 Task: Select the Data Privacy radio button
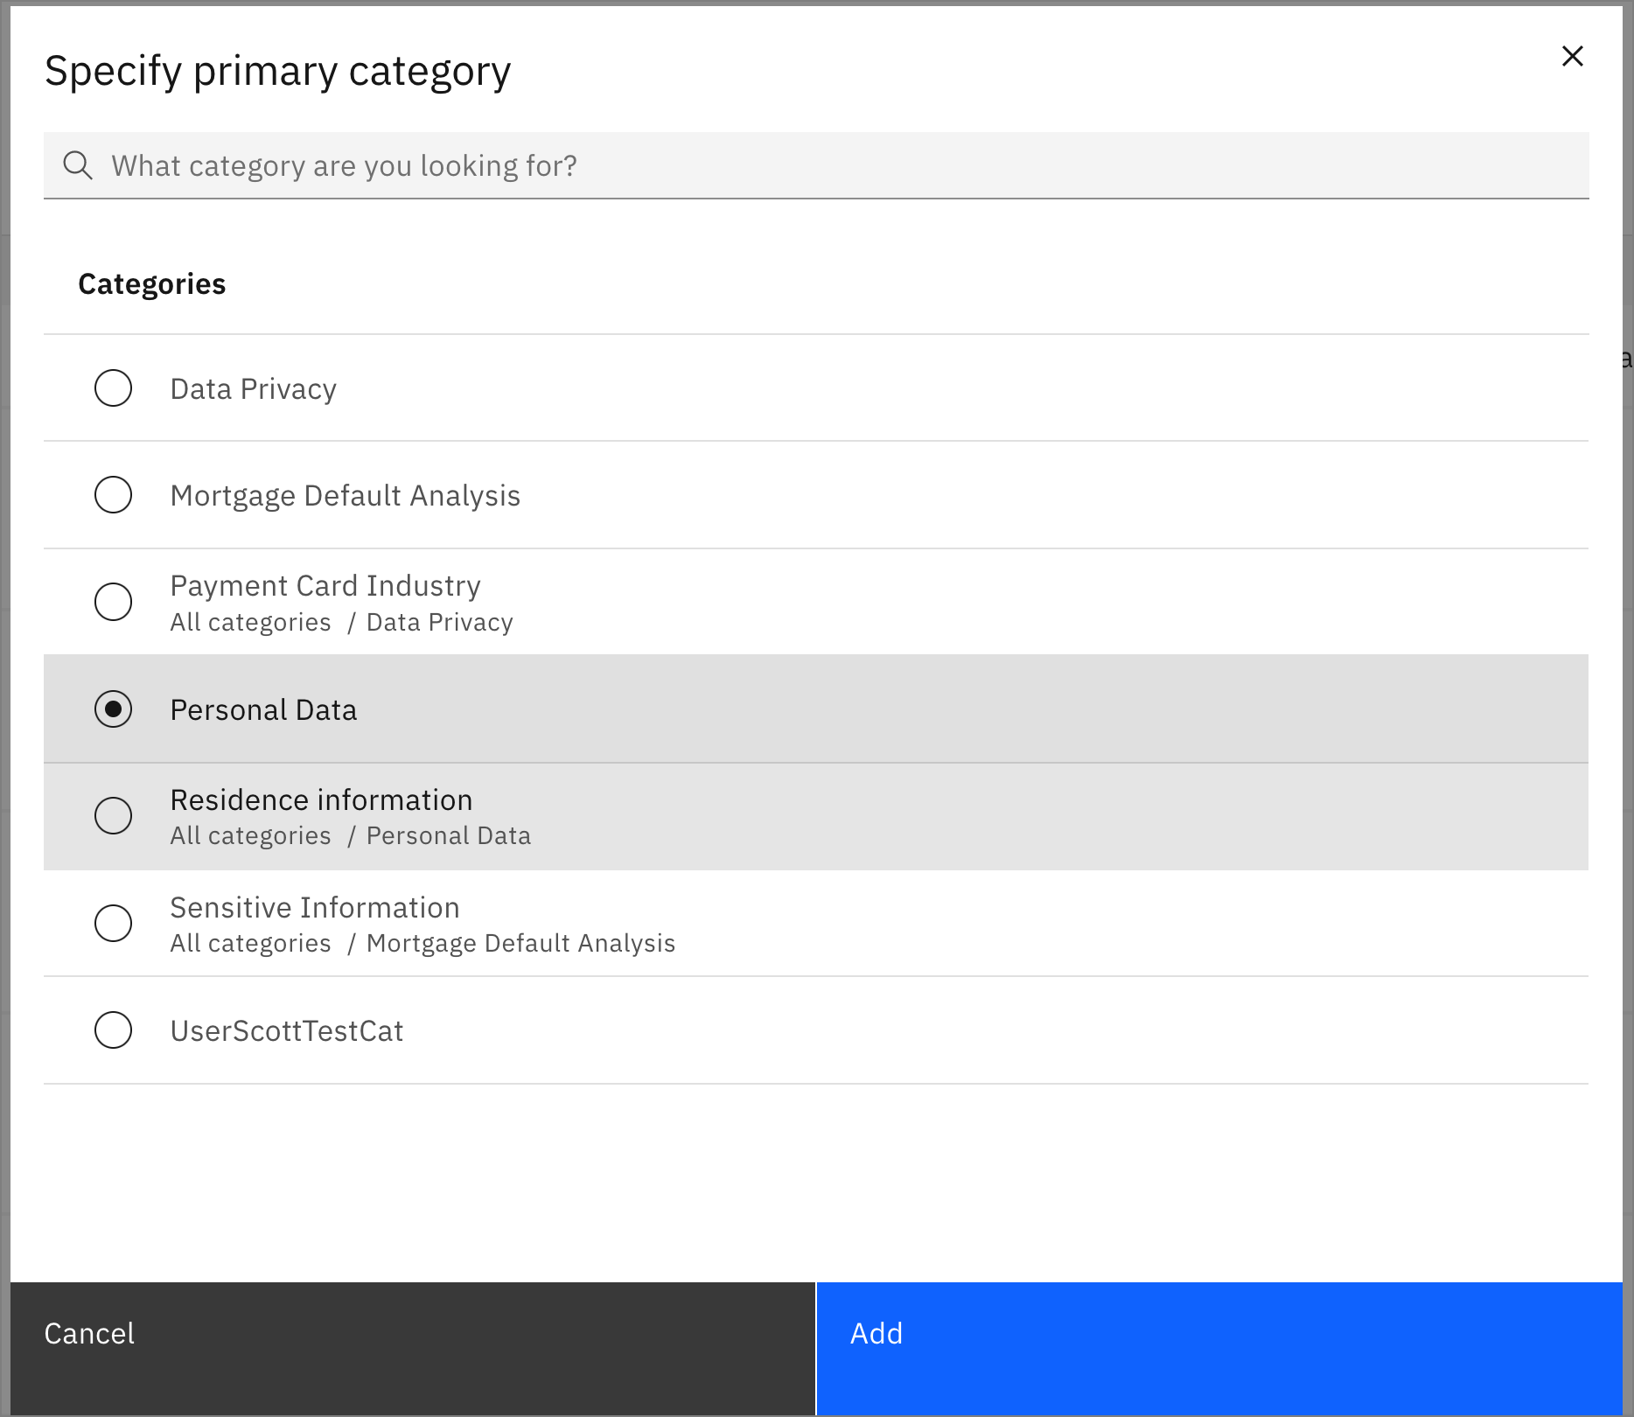click(x=114, y=388)
